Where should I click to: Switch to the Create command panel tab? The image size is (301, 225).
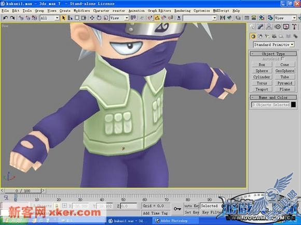point(252,26)
